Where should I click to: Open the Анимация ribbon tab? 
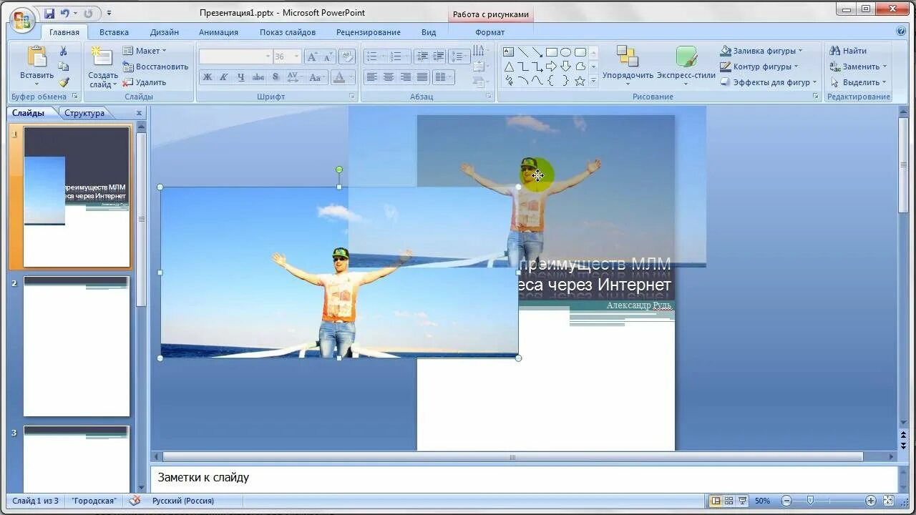218,32
